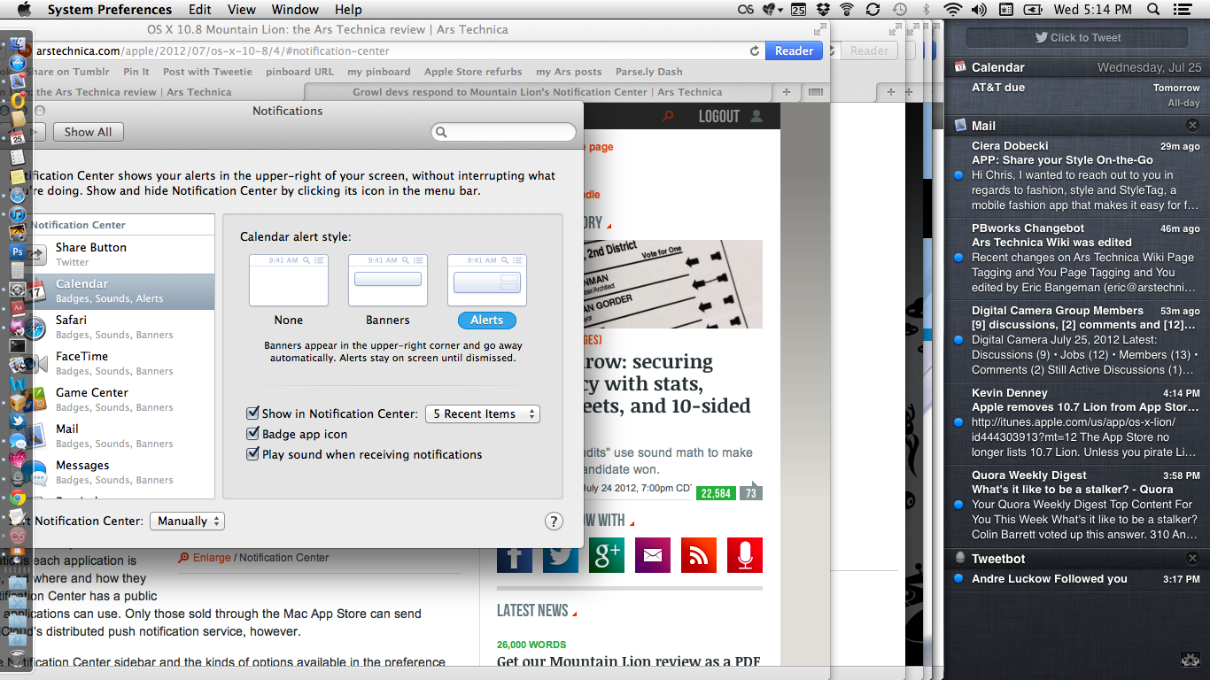Select Banners calendar alert style
Screen dimensions: 1210x680
coord(388,281)
